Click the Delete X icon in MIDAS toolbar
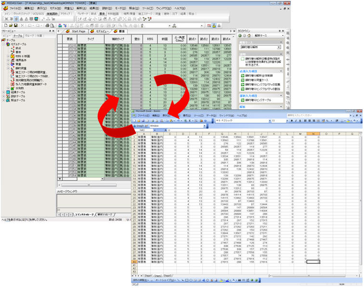364x288 pixels. [x=22, y=26]
